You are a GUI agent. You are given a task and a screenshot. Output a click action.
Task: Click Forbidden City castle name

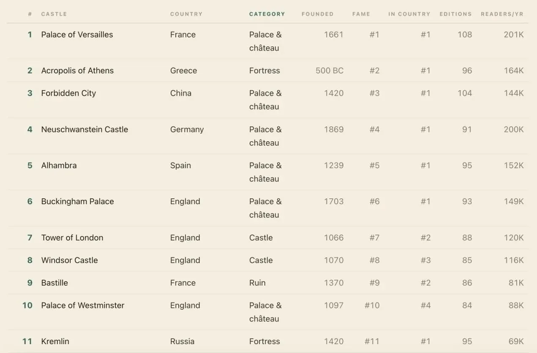[x=68, y=93]
